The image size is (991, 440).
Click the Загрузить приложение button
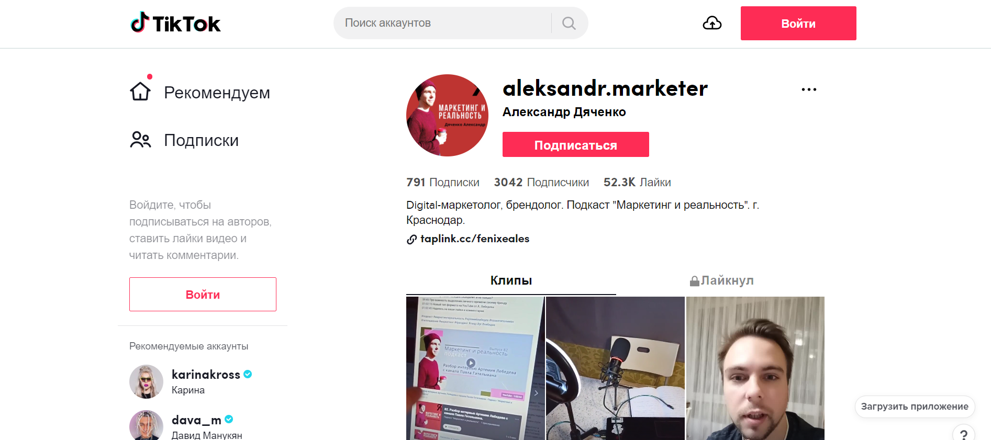(x=915, y=407)
